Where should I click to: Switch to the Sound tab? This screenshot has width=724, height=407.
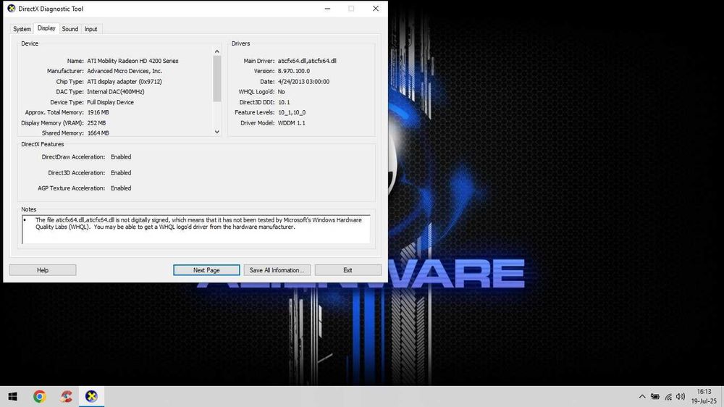coord(70,29)
